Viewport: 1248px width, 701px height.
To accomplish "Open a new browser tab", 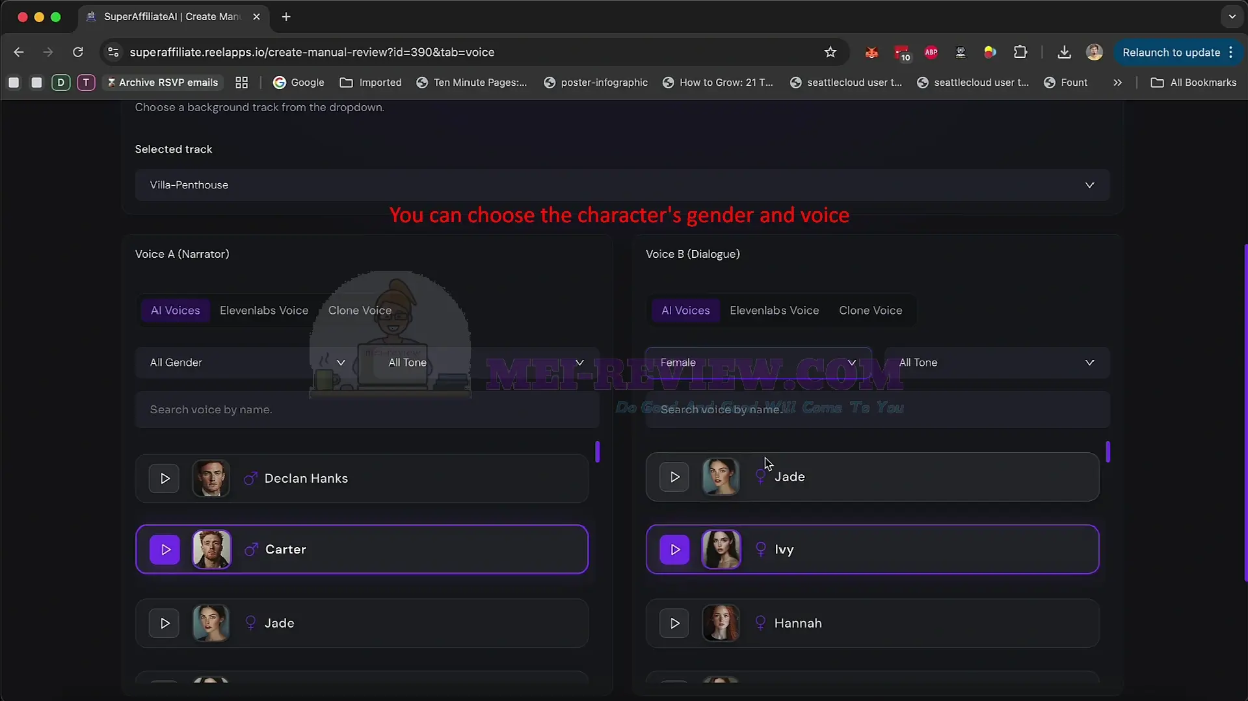I will coord(285,17).
